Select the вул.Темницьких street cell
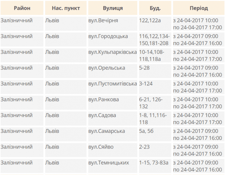 (108, 163)
